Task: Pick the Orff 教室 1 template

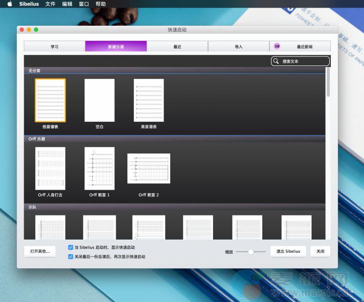Action: (x=99, y=168)
